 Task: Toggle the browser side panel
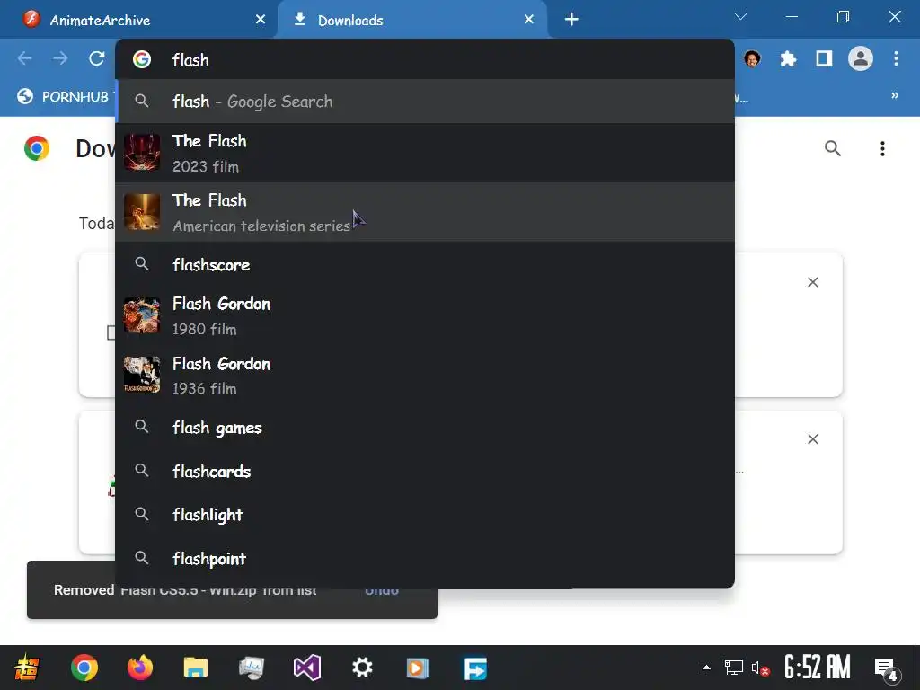click(x=824, y=58)
